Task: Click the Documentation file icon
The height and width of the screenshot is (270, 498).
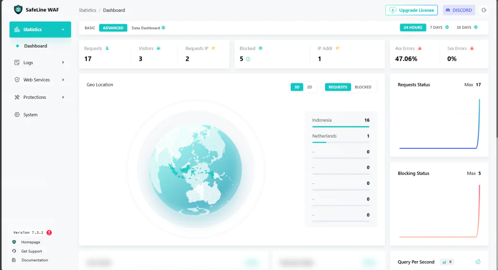Action: 14,260
